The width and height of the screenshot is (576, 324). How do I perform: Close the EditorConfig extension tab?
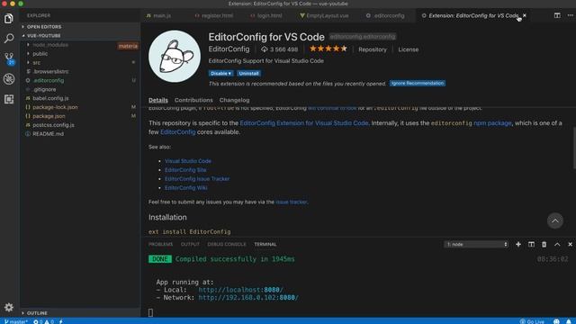tap(525, 15)
